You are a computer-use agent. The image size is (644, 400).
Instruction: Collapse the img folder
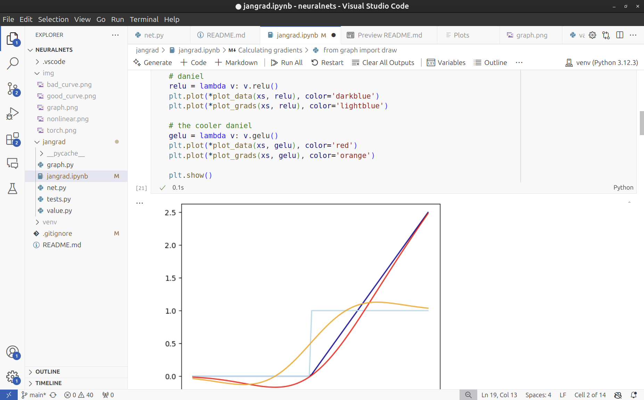[x=48, y=73]
